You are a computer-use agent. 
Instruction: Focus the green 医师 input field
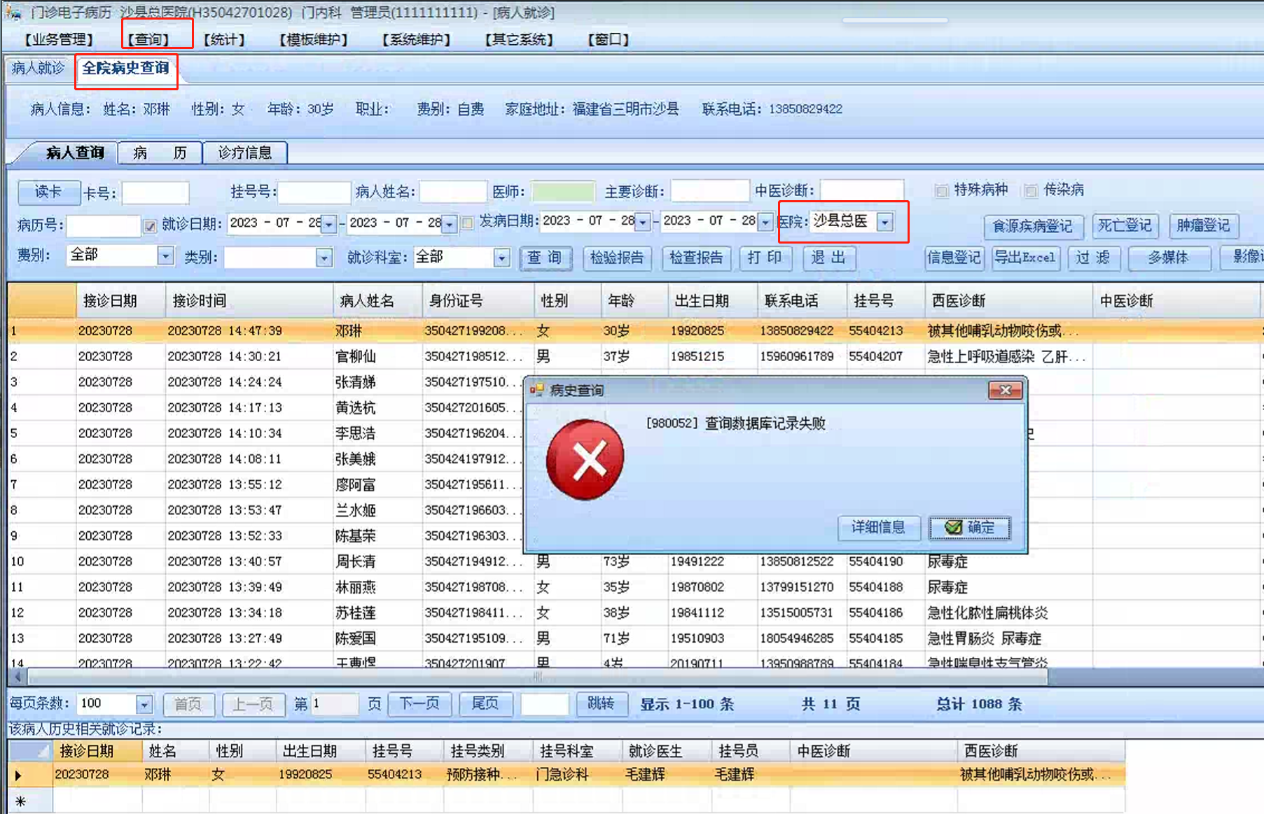pos(563,192)
